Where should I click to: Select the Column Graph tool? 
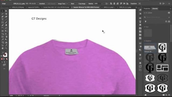(x=6, y=43)
